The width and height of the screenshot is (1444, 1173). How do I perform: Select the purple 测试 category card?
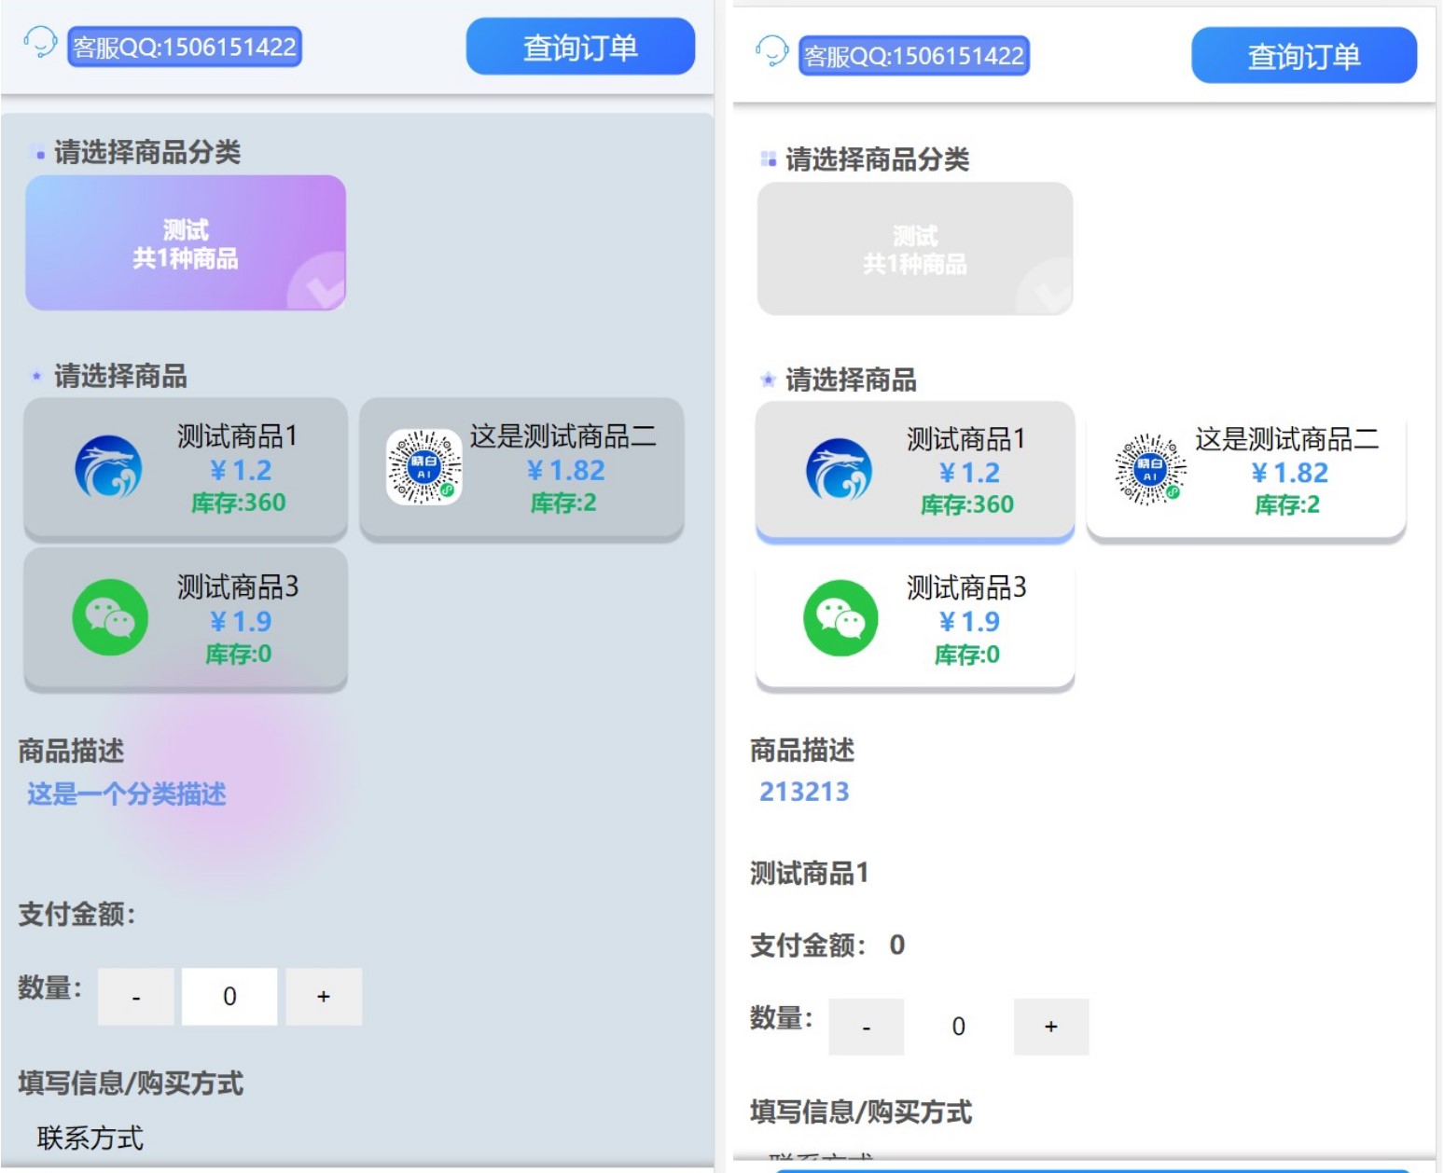click(186, 243)
